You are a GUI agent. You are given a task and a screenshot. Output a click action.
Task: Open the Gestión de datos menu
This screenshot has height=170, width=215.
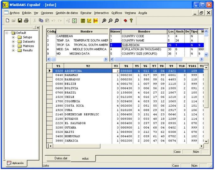67,13
